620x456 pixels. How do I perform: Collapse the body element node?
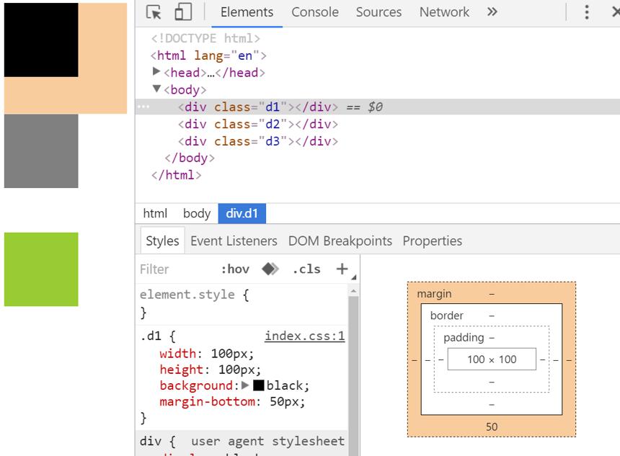(x=156, y=89)
